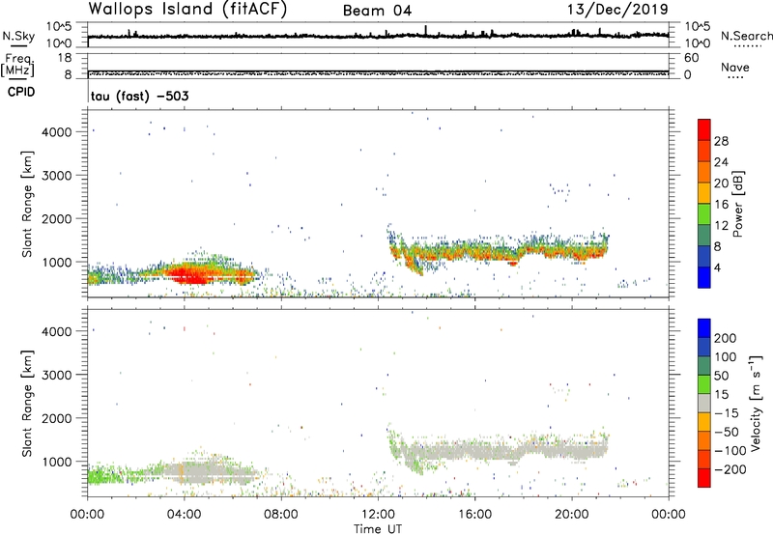Click the 'tau (fast) -503' text
The height and width of the screenshot is (535, 773).
click(x=139, y=96)
